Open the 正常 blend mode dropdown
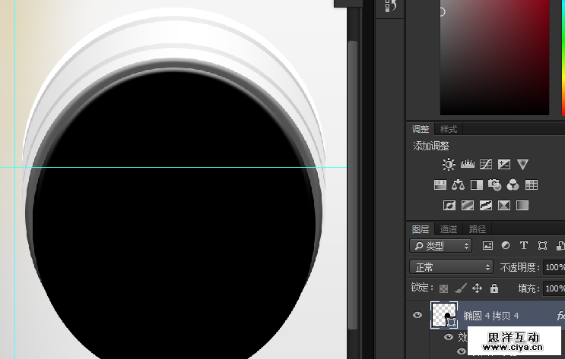Screen dimensions: 565x359 pyautogui.click(x=452, y=267)
